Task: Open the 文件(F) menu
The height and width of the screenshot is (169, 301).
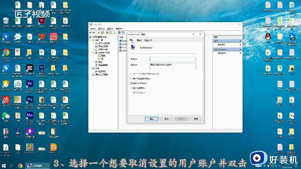Action: (x=93, y=29)
